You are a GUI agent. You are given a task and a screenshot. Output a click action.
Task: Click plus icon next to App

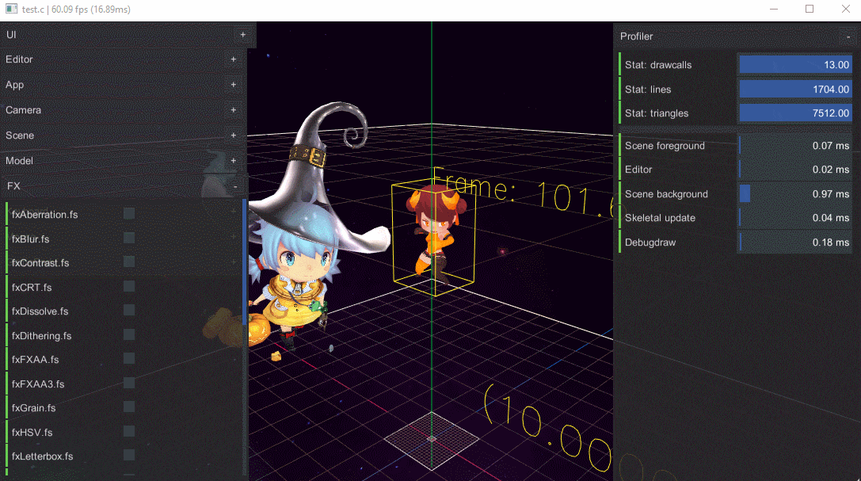pos(233,85)
